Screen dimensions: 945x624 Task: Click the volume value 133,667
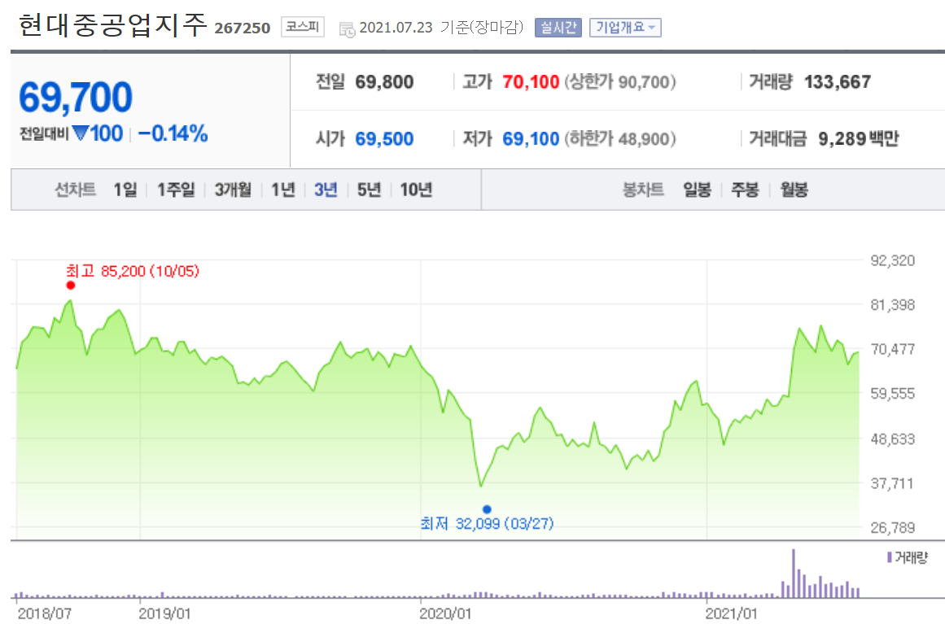tap(838, 82)
